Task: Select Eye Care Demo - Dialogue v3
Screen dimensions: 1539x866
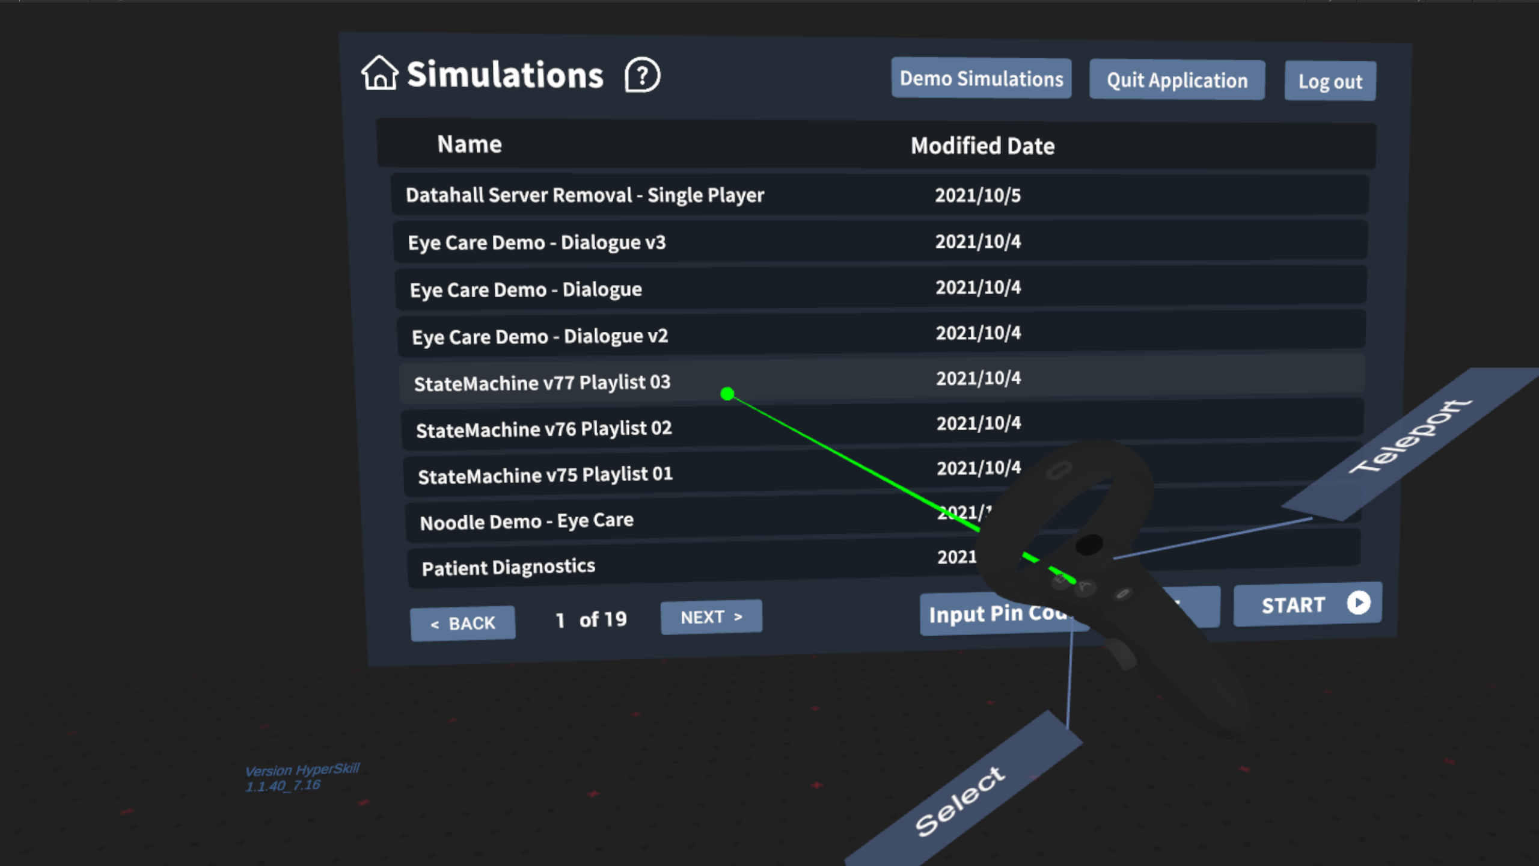Action: pyautogui.click(x=880, y=241)
